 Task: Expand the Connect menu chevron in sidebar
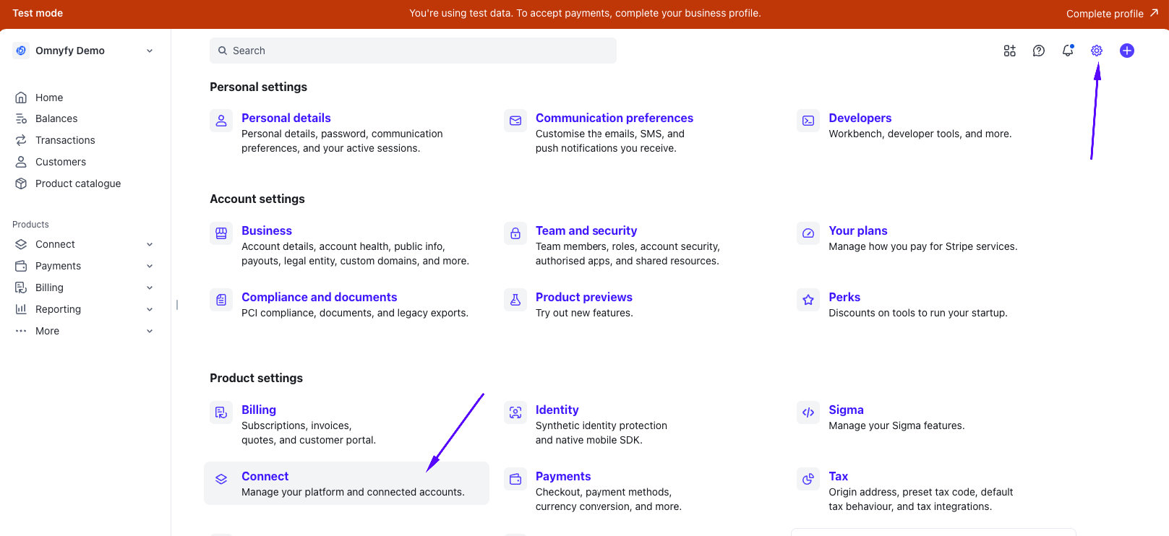[150, 244]
